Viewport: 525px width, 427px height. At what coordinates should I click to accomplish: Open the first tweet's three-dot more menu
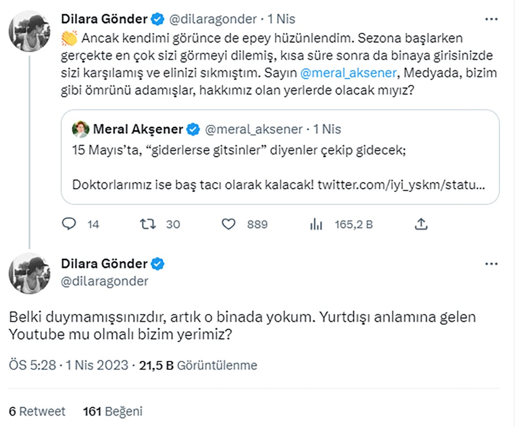(x=492, y=20)
